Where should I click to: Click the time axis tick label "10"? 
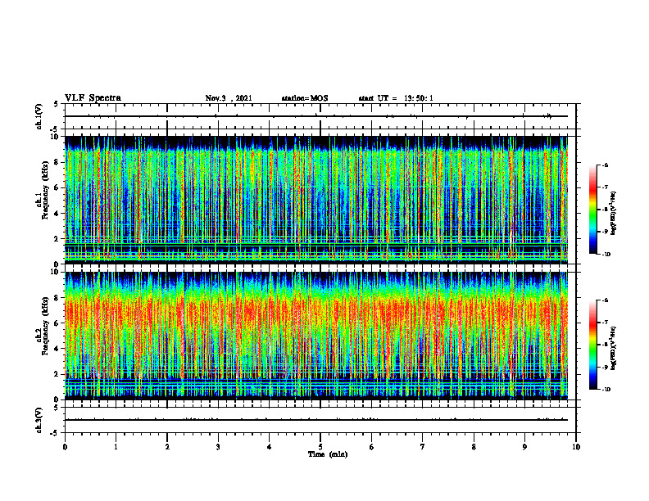coord(576,447)
